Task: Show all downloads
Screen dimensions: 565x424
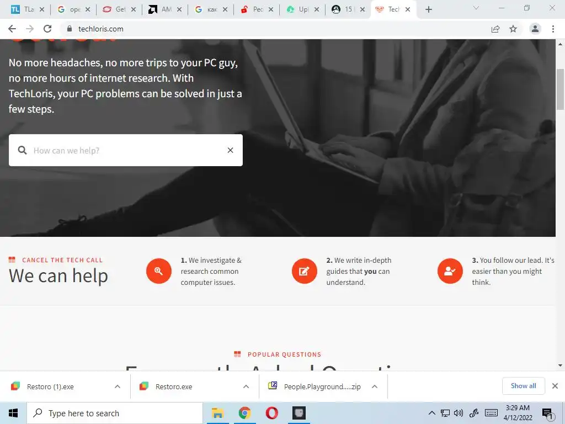Action: pos(523,386)
